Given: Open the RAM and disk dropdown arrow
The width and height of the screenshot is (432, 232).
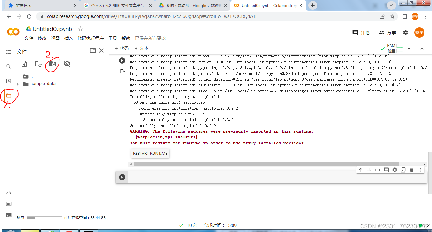Looking at the screenshot, I should pyautogui.click(x=409, y=48).
